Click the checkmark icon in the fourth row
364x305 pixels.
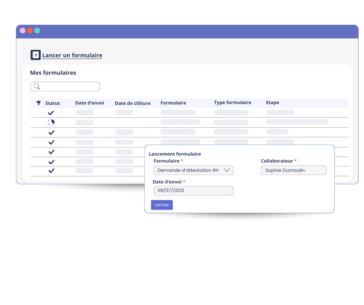tap(51, 142)
